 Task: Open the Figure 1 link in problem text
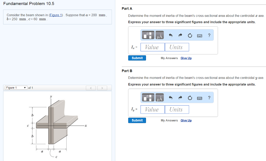(56, 15)
